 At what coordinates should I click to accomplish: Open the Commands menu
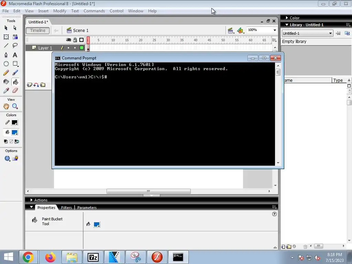(94, 11)
